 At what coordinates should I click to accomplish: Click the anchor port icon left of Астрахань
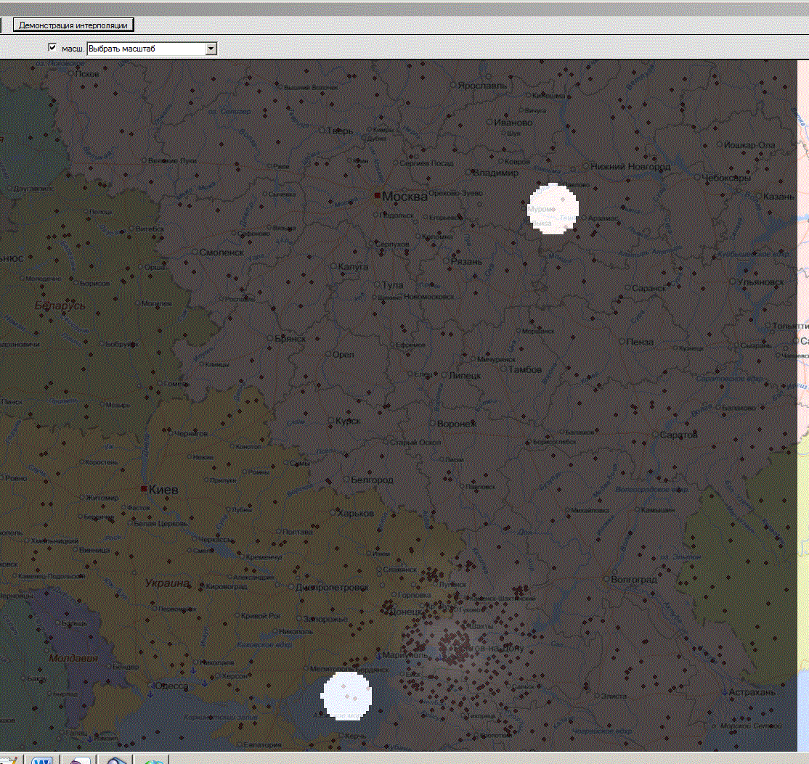click(725, 692)
